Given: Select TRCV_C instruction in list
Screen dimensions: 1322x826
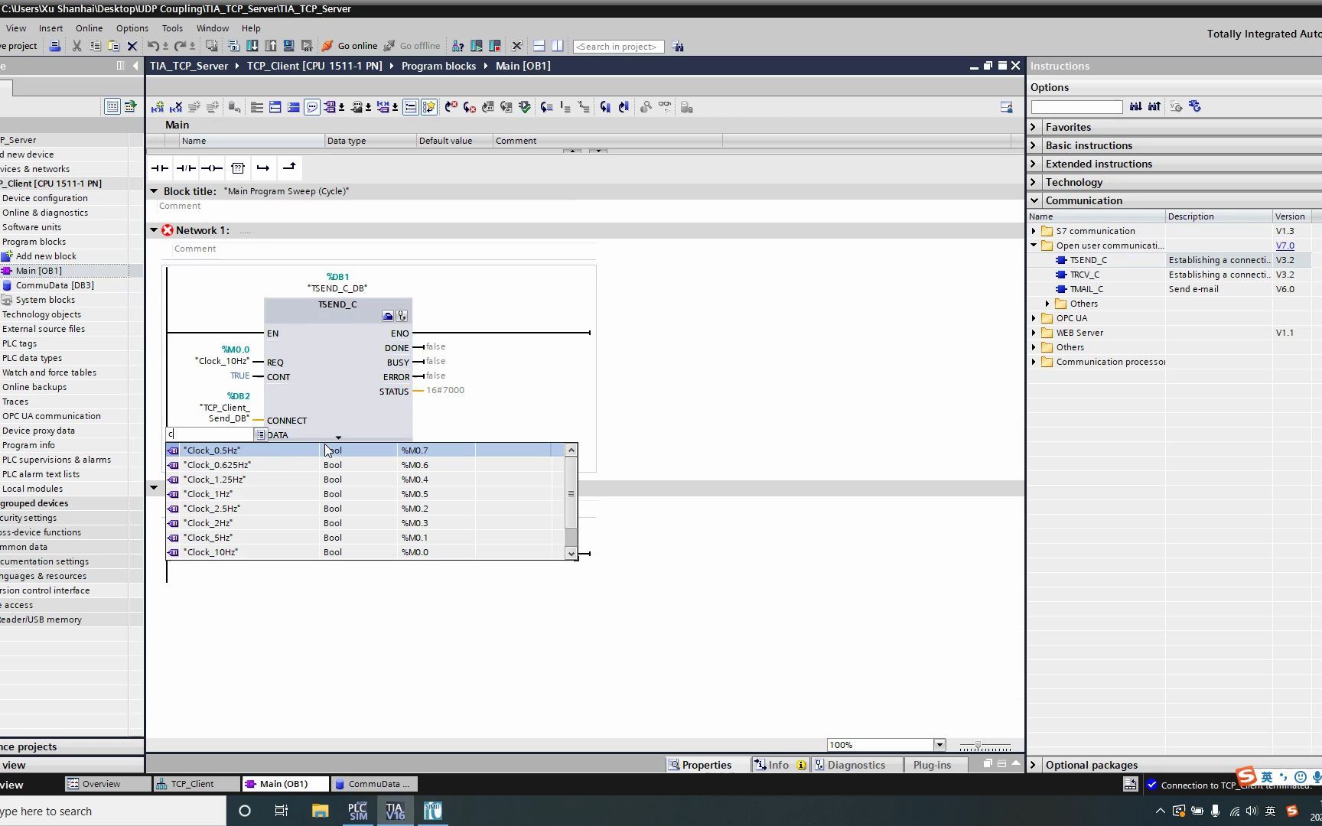Looking at the screenshot, I should point(1085,275).
